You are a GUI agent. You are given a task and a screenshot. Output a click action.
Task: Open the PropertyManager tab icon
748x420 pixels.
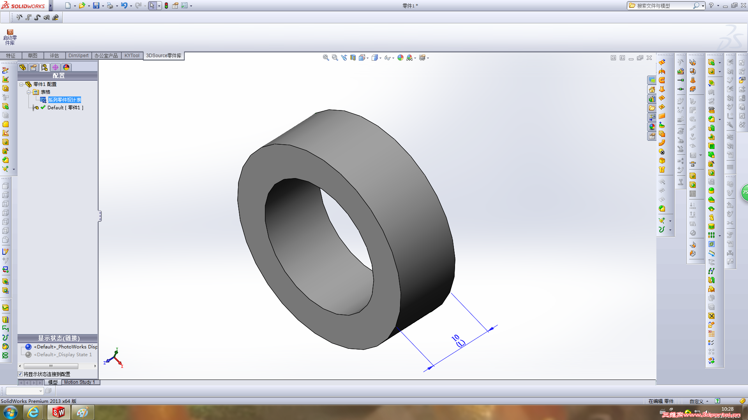[34, 67]
